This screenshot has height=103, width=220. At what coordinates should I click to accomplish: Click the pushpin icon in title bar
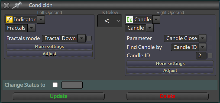pos(17,5)
